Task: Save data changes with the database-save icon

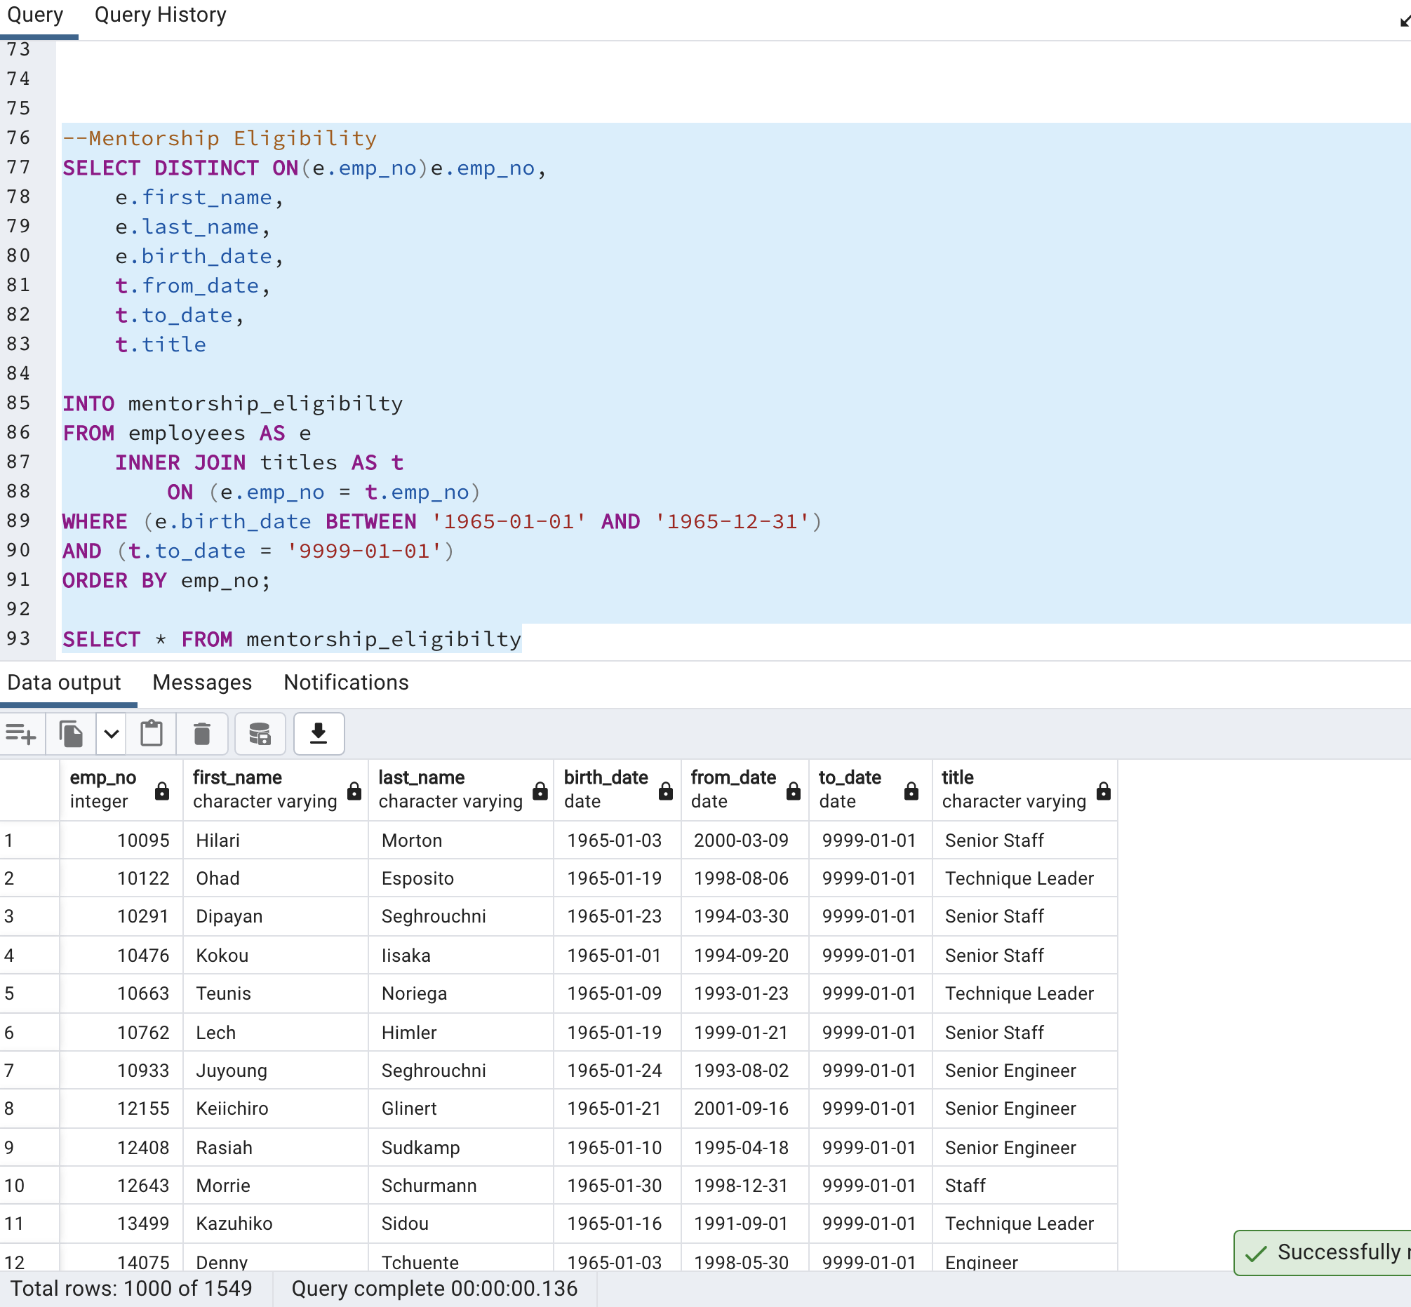Action: [259, 733]
